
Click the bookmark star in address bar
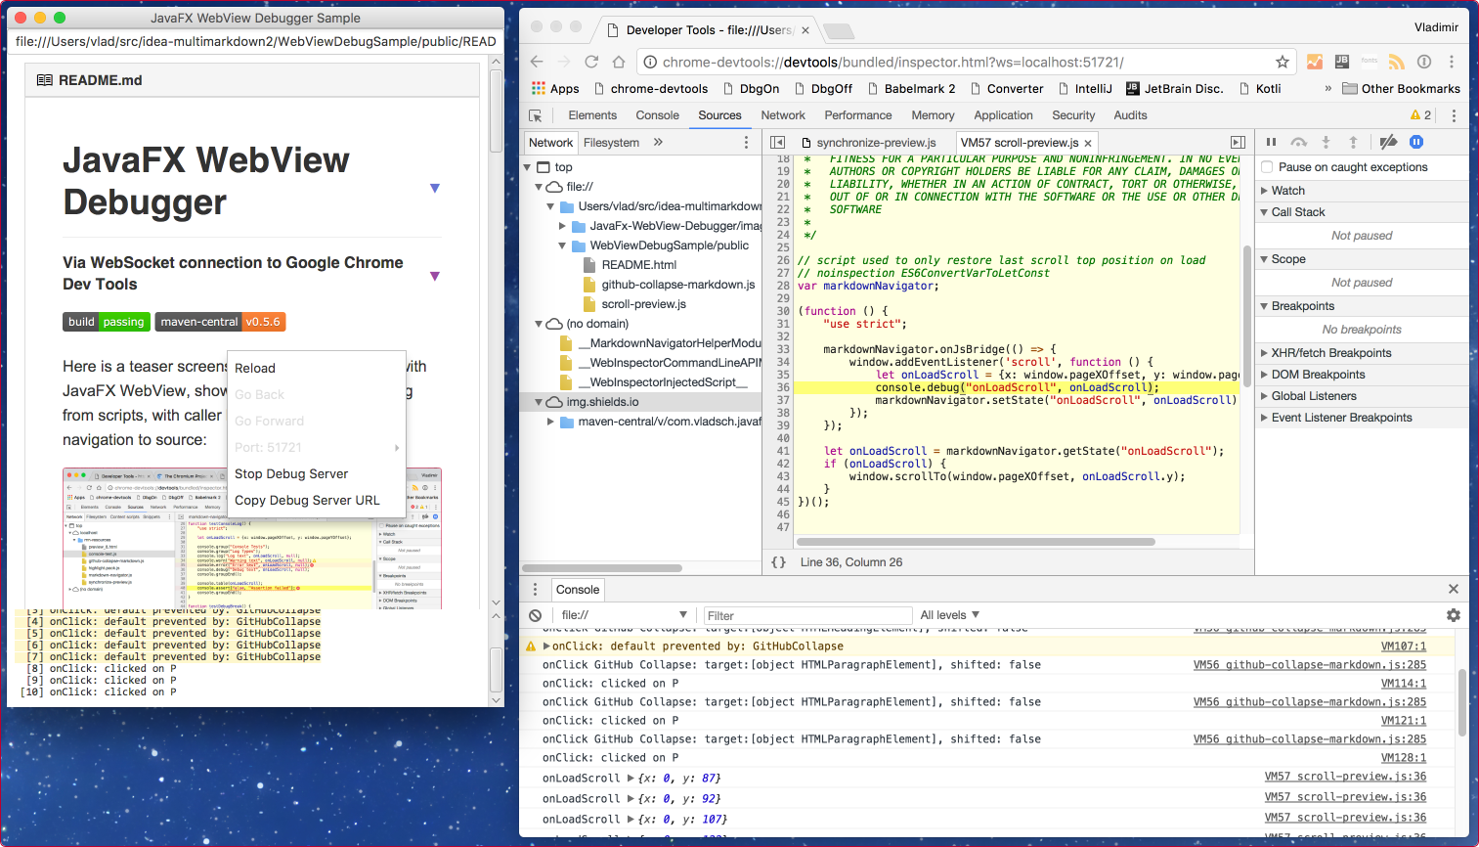[1282, 62]
